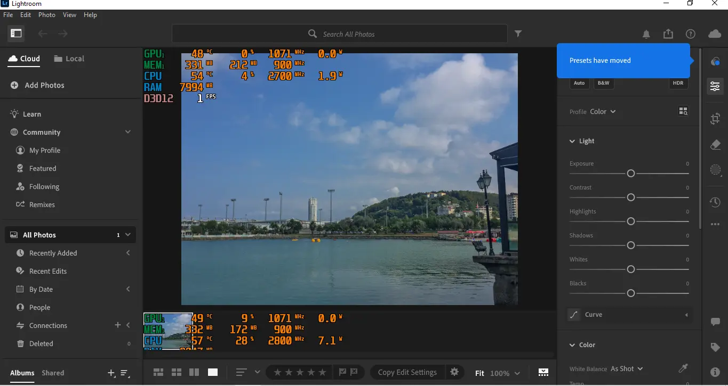Select the filmstrip photo thumbnail
The width and height of the screenshot is (728, 386).
click(168, 331)
